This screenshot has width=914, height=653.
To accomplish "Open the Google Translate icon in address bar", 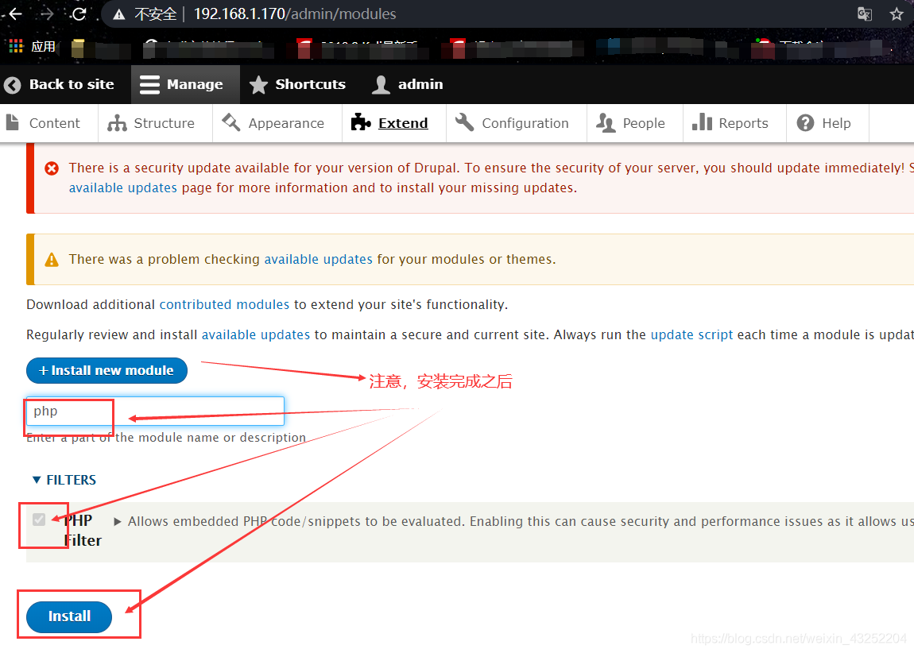I will (x=865, y=14).
